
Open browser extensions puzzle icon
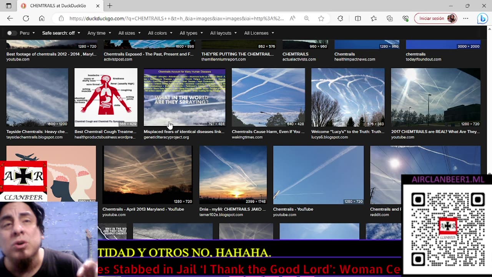[x=340, y=18]
